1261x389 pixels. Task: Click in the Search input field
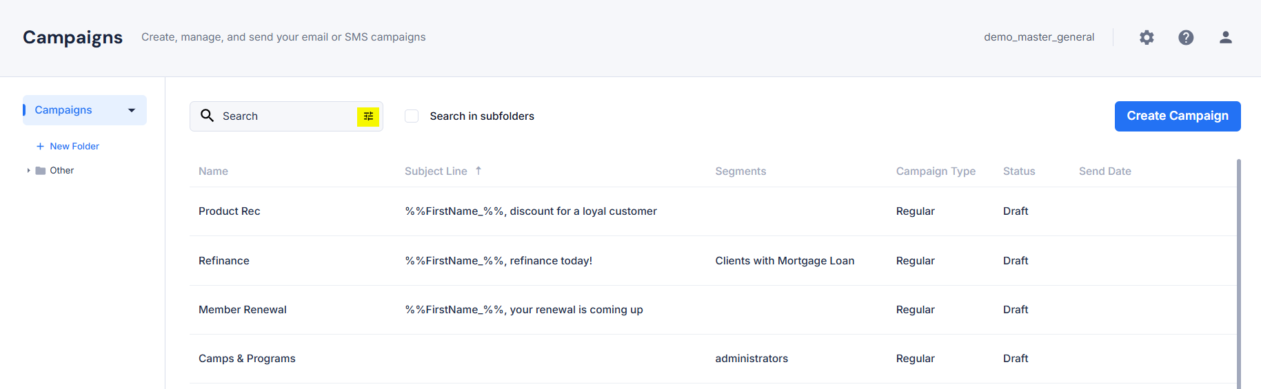point(286,116)
